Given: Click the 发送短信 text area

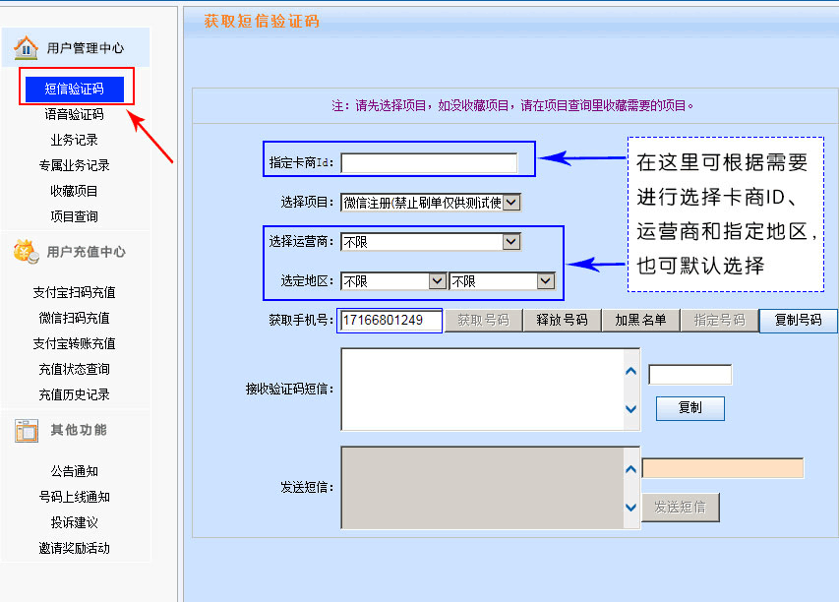Looking at the screenshot, I should coord(482,488).
